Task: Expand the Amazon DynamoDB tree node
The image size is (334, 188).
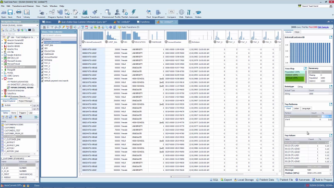Action: (2, 40)
